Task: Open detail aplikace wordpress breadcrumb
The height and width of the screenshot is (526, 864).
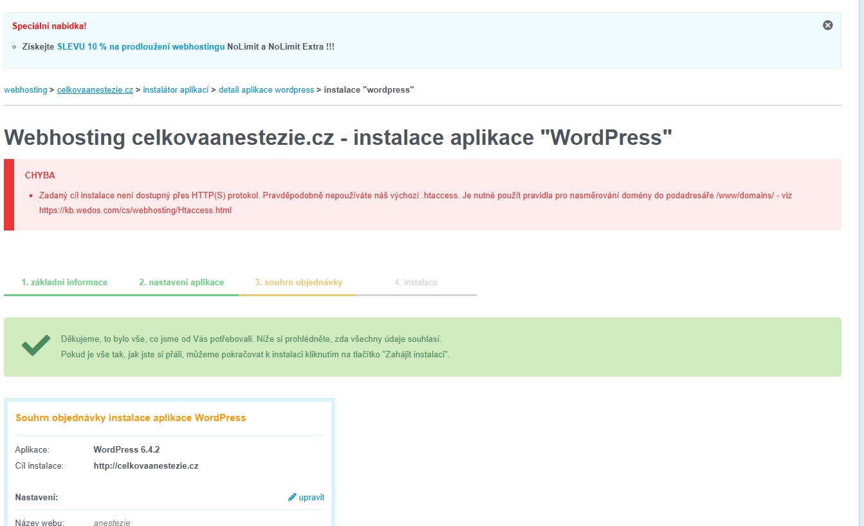Action: (266, 90)
